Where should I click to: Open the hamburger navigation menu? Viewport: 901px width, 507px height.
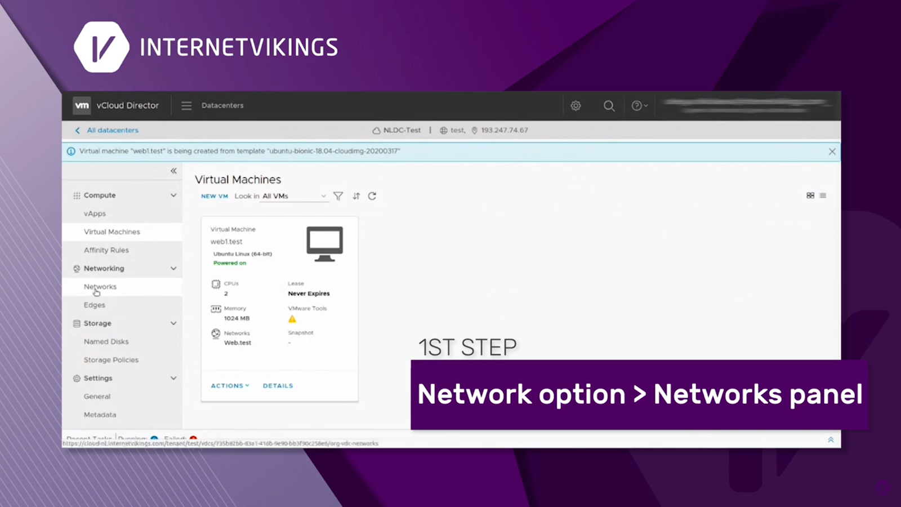click(x=186, y=105)
